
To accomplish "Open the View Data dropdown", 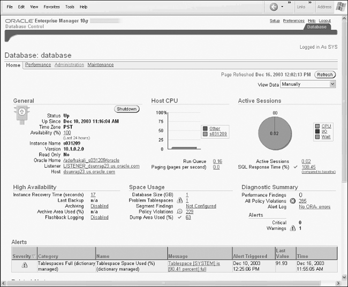I will pyautogui.click(x=308, y=84).
